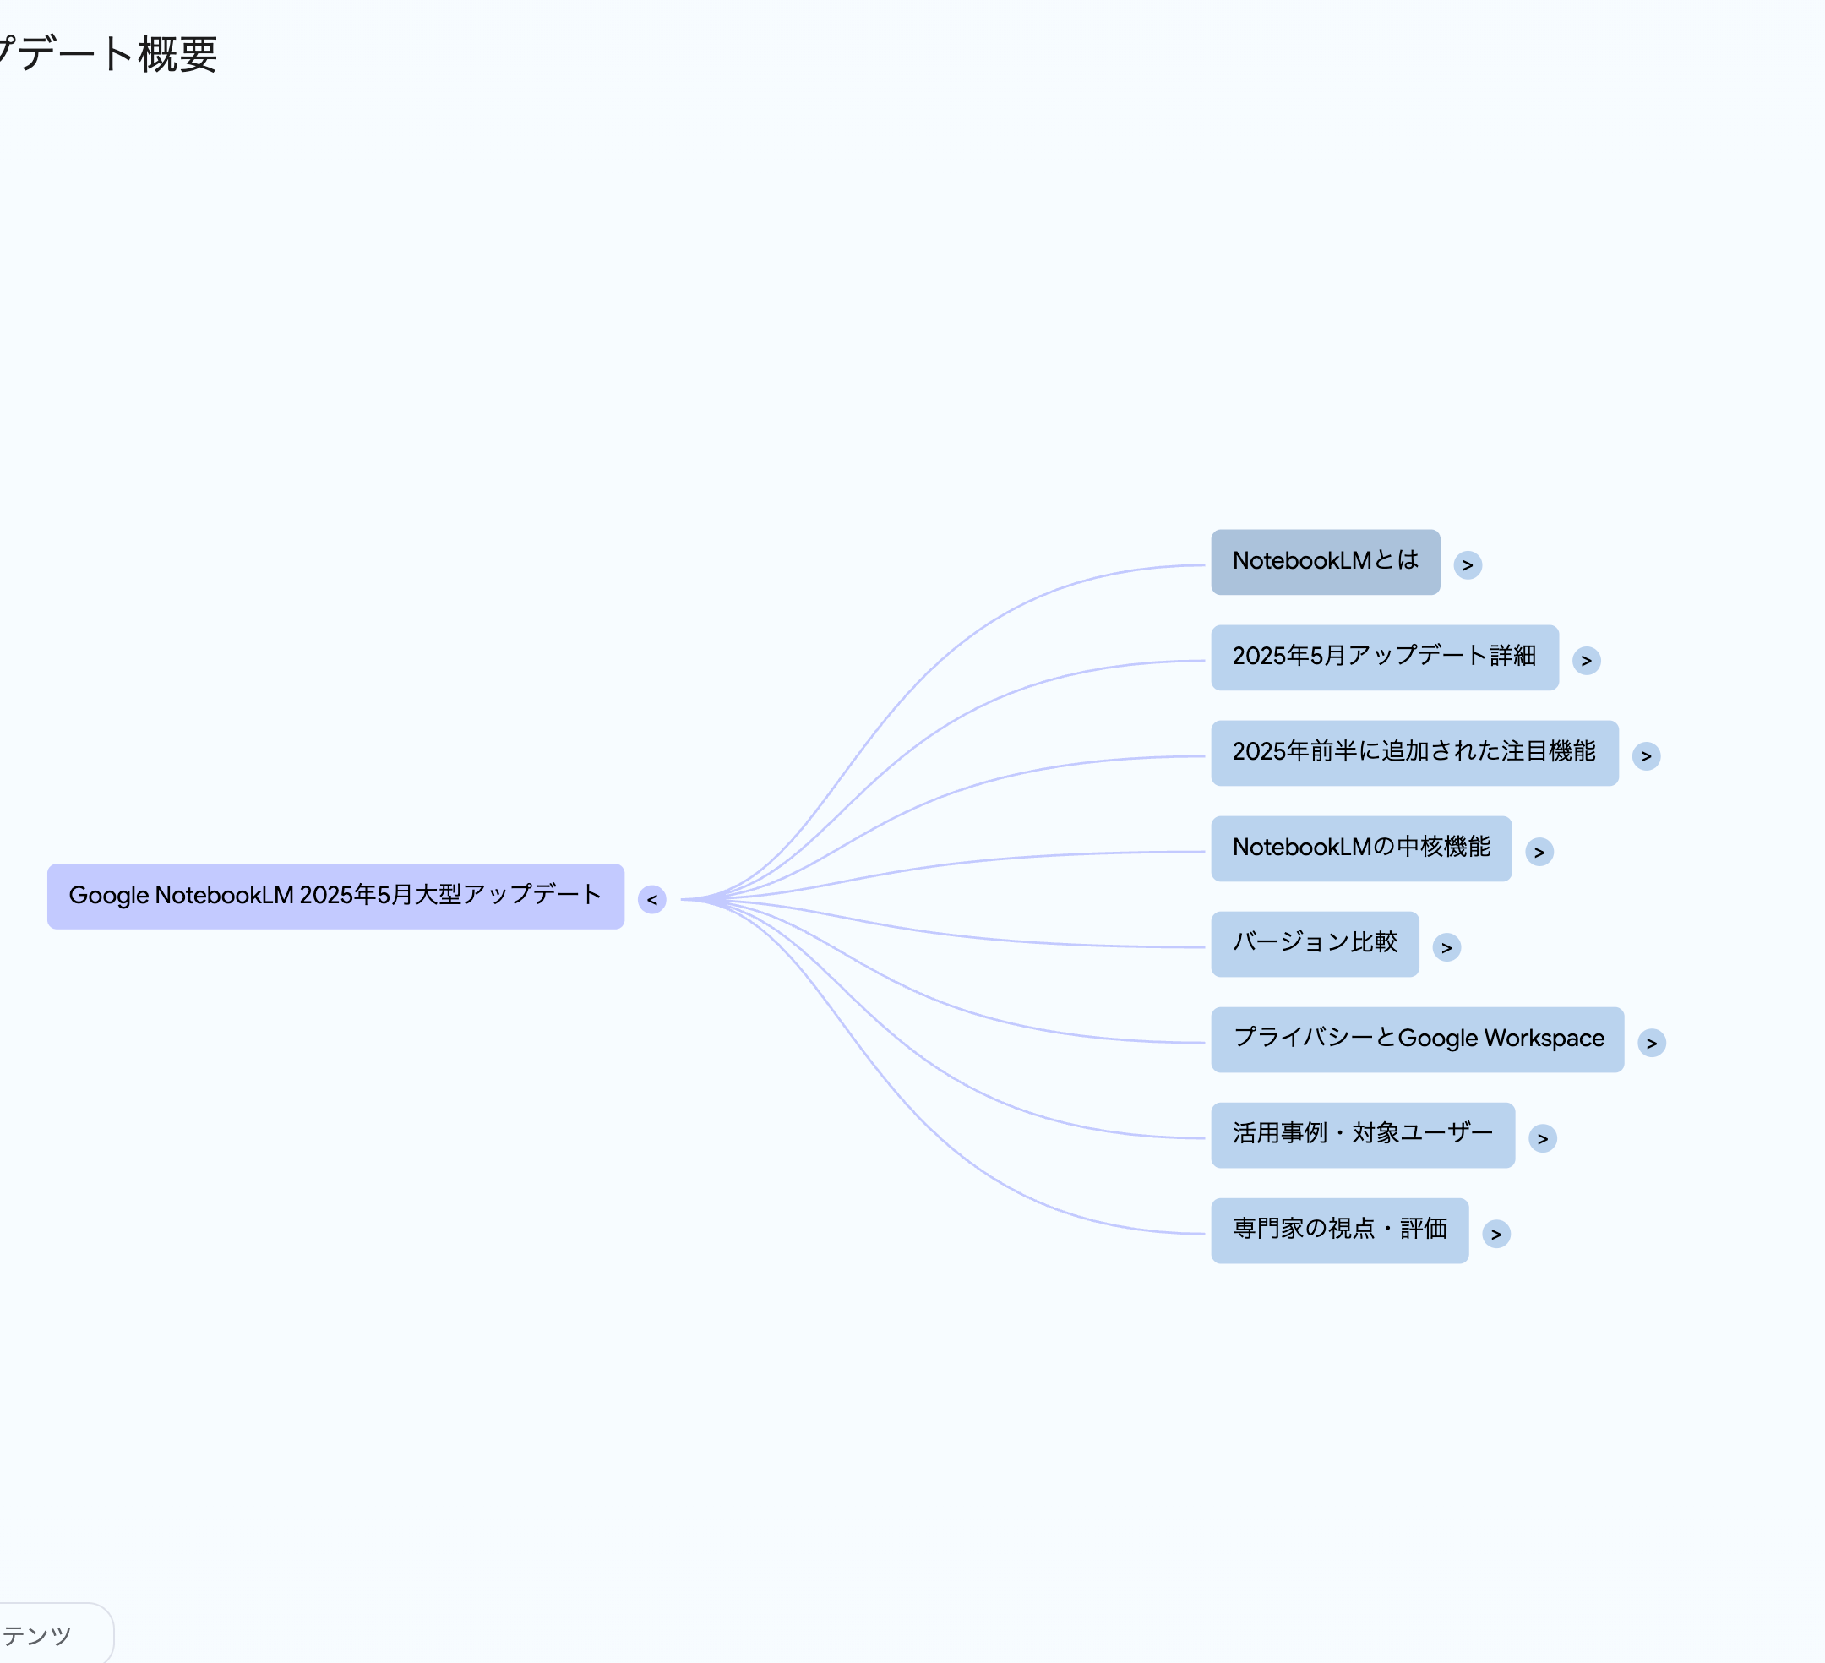
Task: Expand the NotebookLMの中核機能 chevron
Action: coord(1539,852)
